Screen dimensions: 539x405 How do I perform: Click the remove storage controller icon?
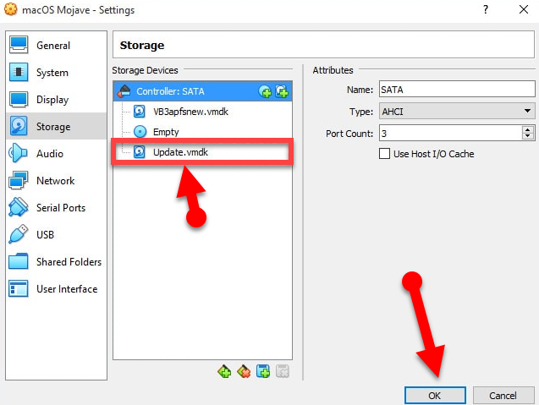pyautogui.click(x=244, y=371)
